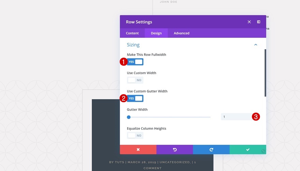Image resolution: width=300 pixels, height=171 pixels.
Task: Click the settings panel scrollbar
Action: coord(265,73)
